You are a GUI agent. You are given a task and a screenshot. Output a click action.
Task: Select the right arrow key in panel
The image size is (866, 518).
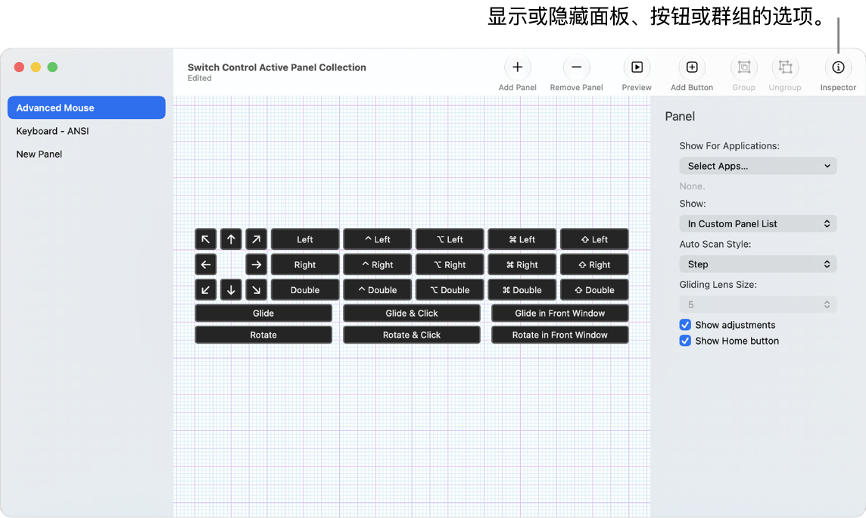257,264
